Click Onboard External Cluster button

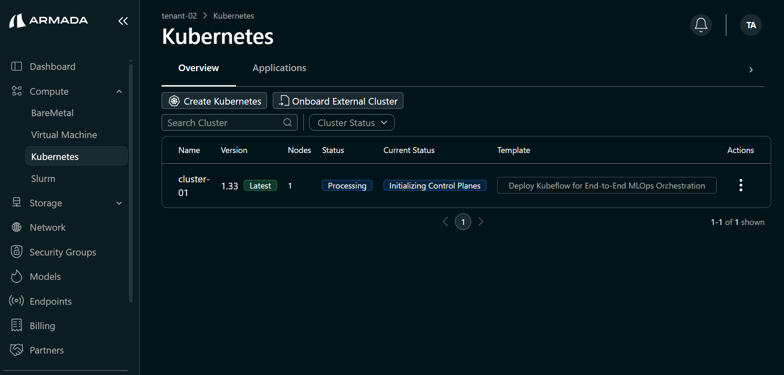(x=338, y=100)
